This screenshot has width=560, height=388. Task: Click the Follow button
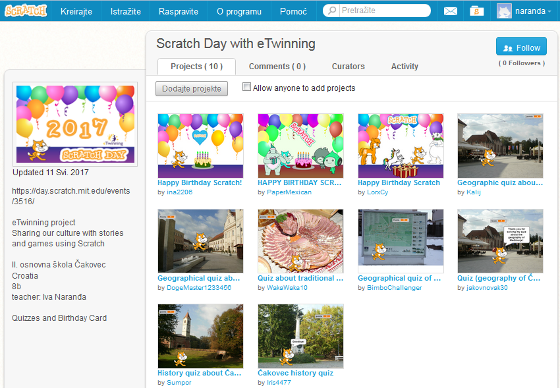click(521, 46)
